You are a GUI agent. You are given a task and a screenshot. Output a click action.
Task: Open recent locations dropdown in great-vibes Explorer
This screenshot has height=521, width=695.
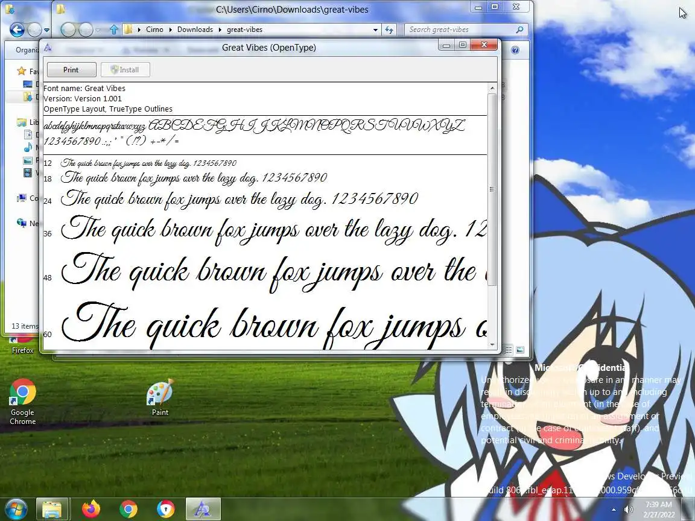[x=98, y=30]
